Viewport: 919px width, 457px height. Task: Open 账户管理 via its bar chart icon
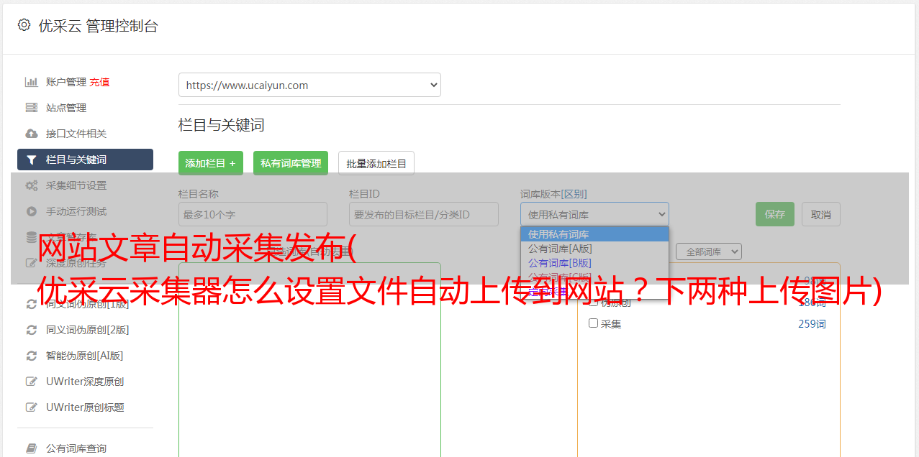[x=31, y=82]
